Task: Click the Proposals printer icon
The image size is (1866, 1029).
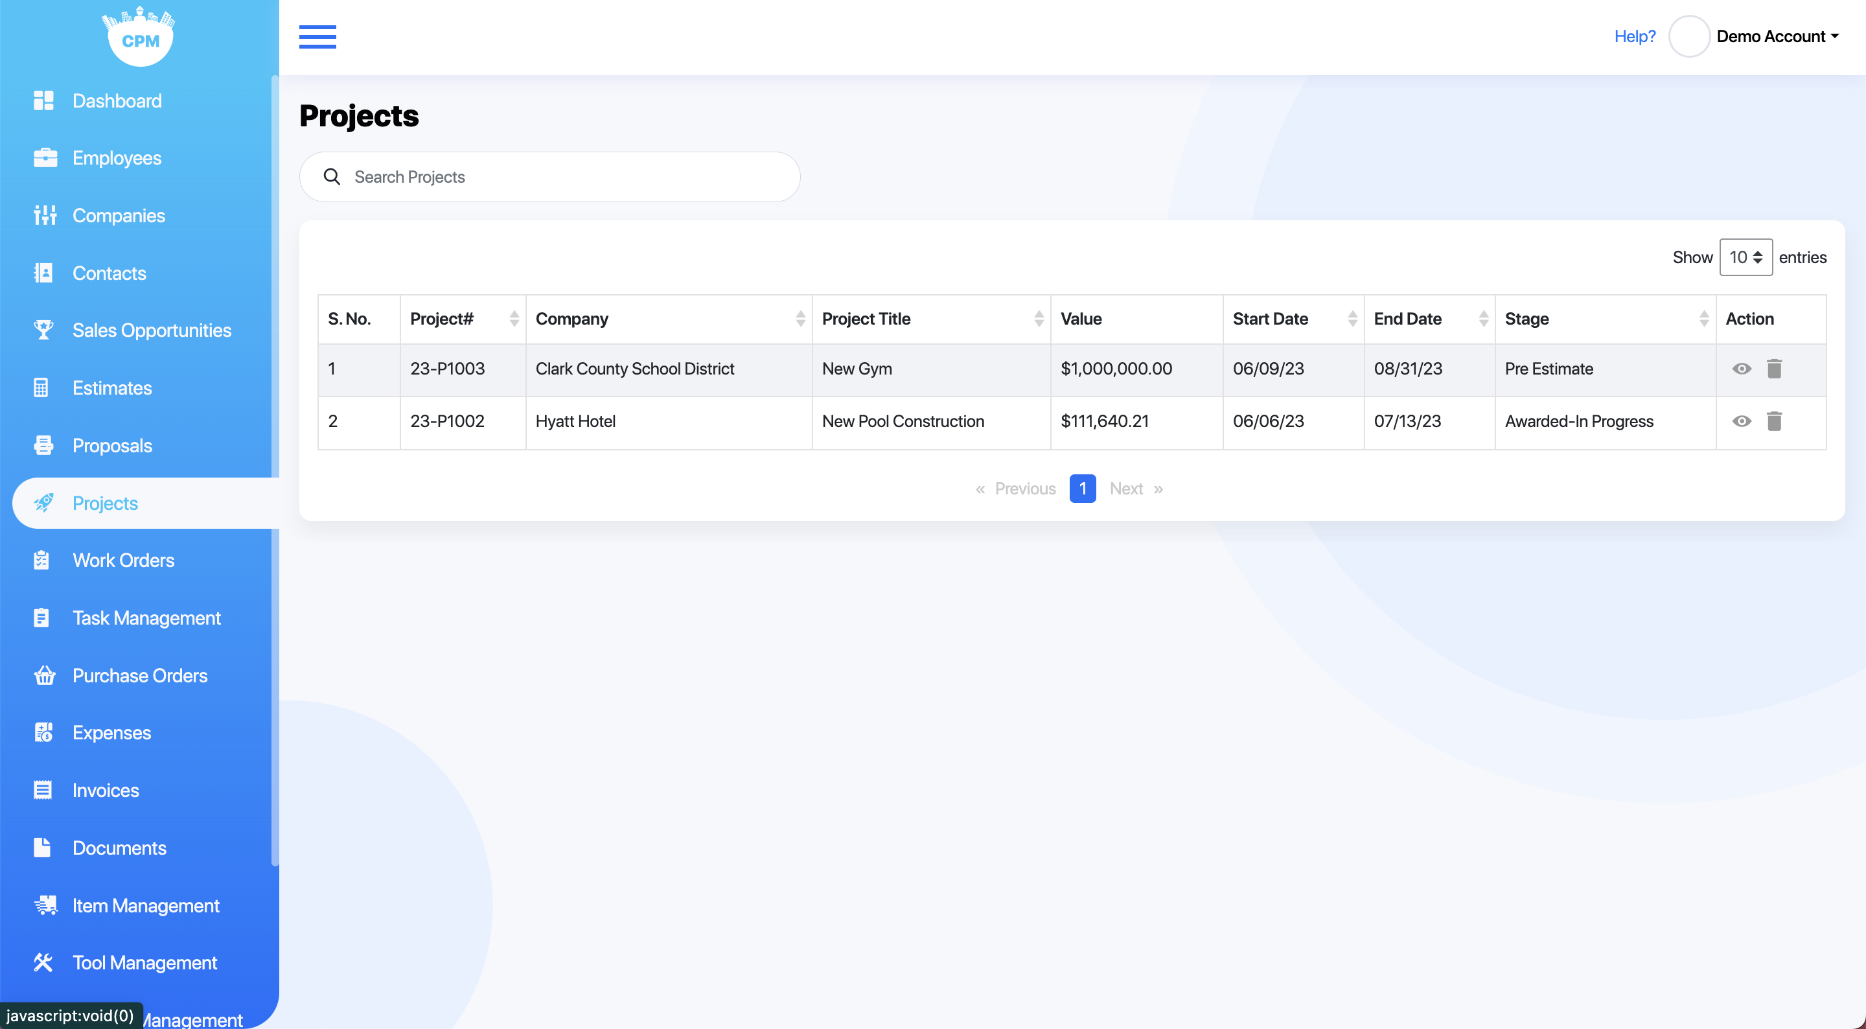Action: (43, 446)
